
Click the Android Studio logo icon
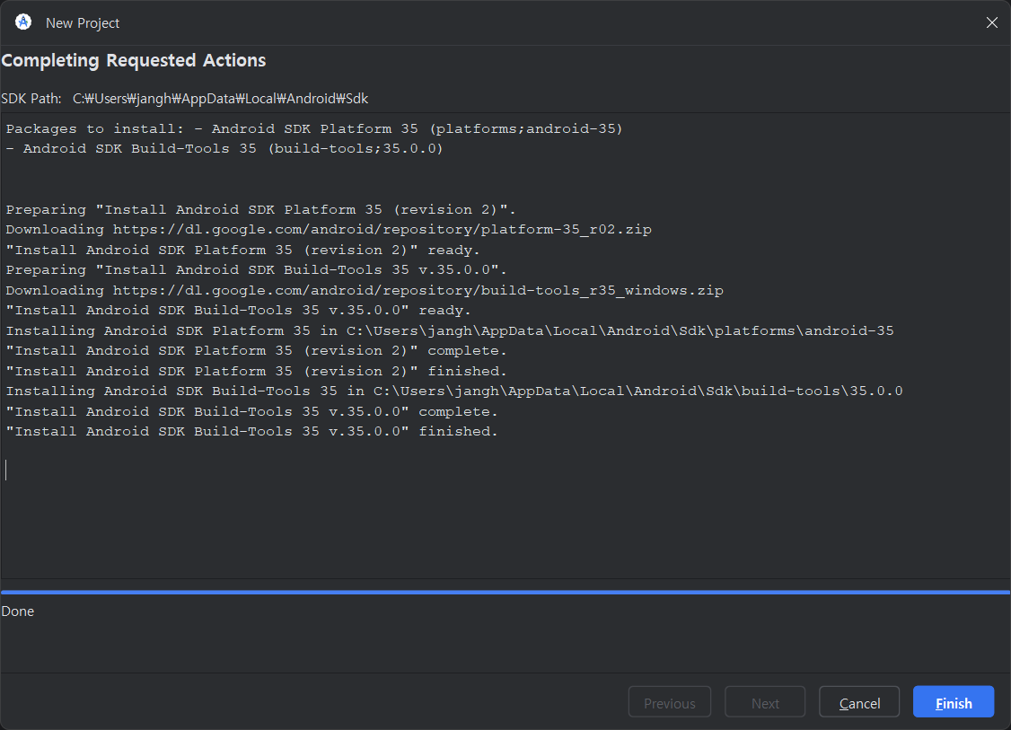(23, 22)
